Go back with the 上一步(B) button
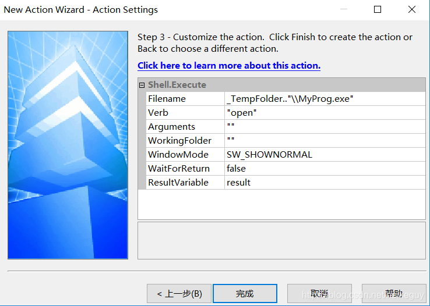The width and height of the screenshot is (430, 306). tap(179, 293)
